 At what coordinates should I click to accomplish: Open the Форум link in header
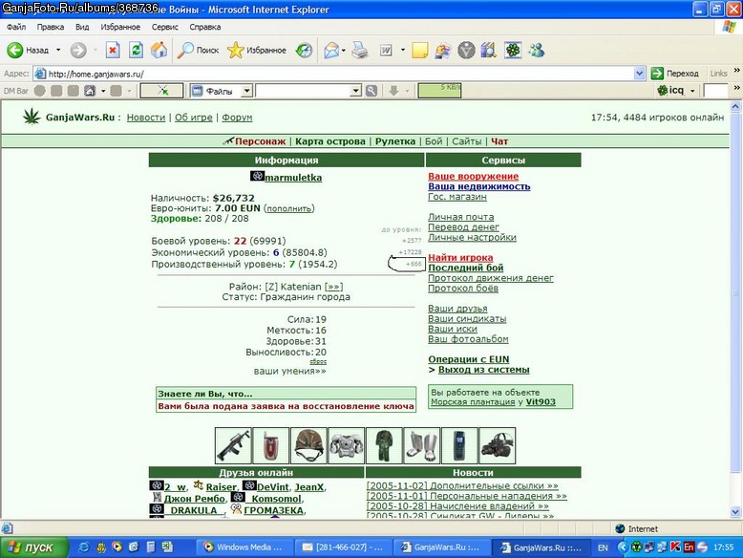point(237,118)
